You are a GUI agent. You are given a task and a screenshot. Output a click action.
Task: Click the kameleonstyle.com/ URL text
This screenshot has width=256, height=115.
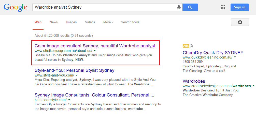tap(51, 100)
